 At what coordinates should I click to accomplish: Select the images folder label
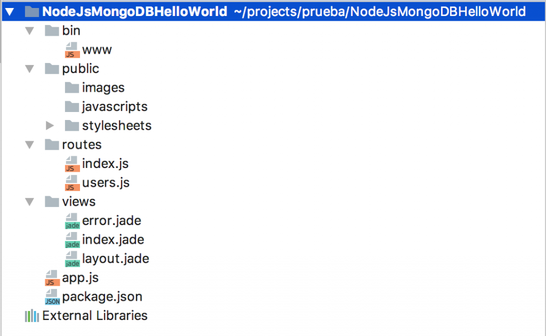(103, 88)
